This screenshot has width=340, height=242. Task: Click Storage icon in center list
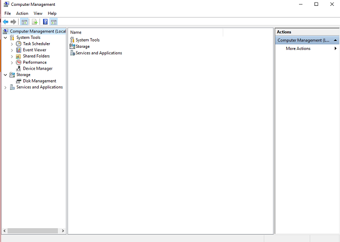72,46
